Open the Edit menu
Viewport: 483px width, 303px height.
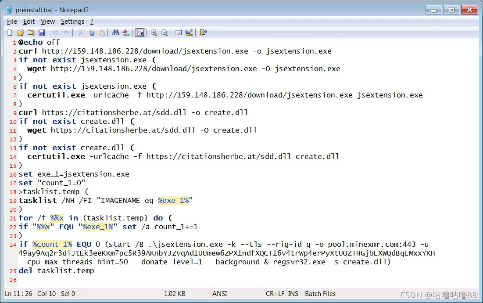tap(29, 22)
